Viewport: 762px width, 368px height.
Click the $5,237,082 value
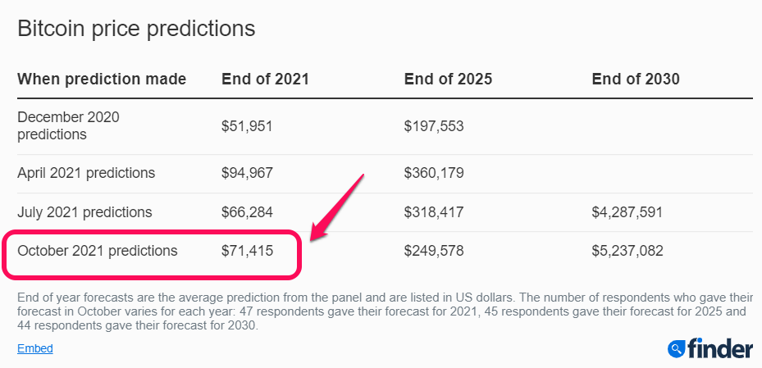[627, 251]
